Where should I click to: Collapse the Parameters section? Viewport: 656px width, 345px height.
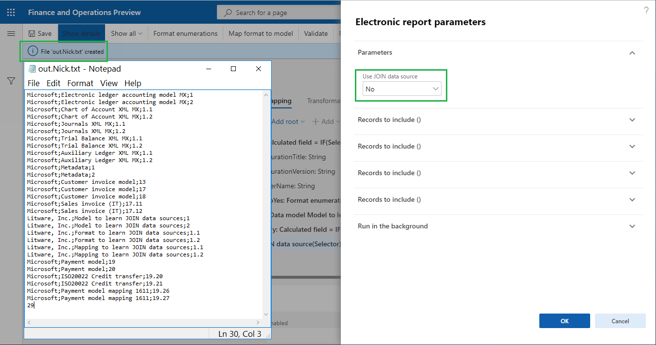(x=632, y=53)
